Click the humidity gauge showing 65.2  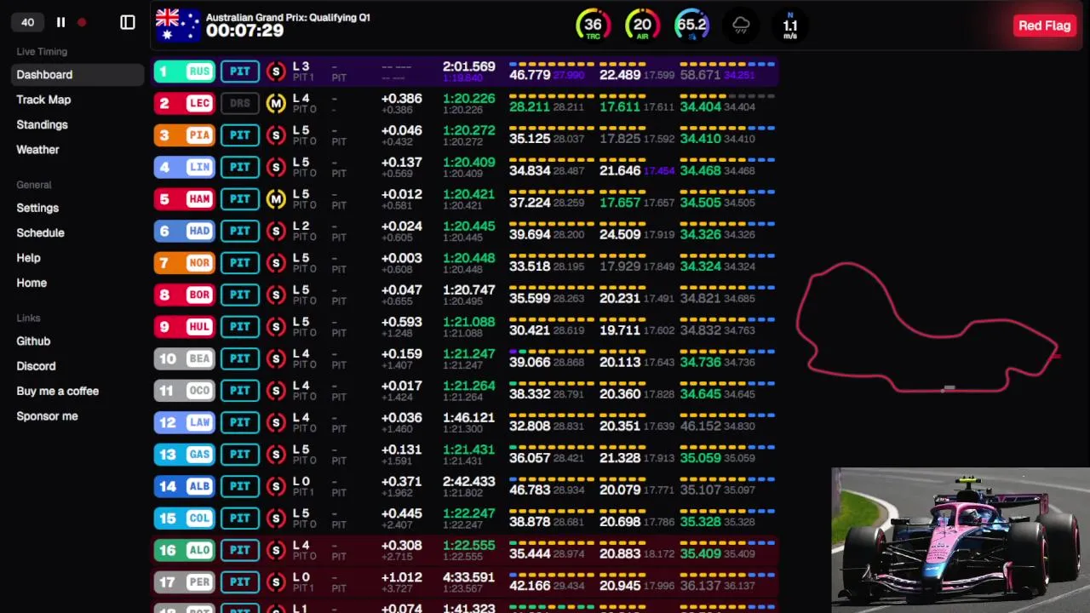coord(691,26)
